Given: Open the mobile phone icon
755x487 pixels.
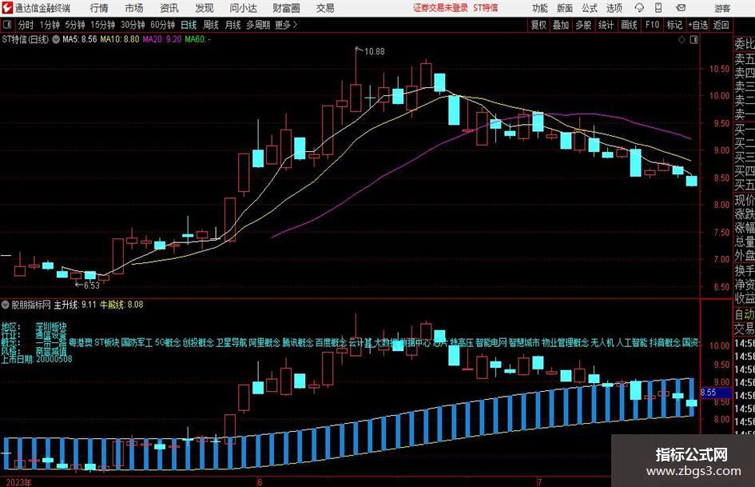Looking at the screenshot, I should click(x=658, y=8).
